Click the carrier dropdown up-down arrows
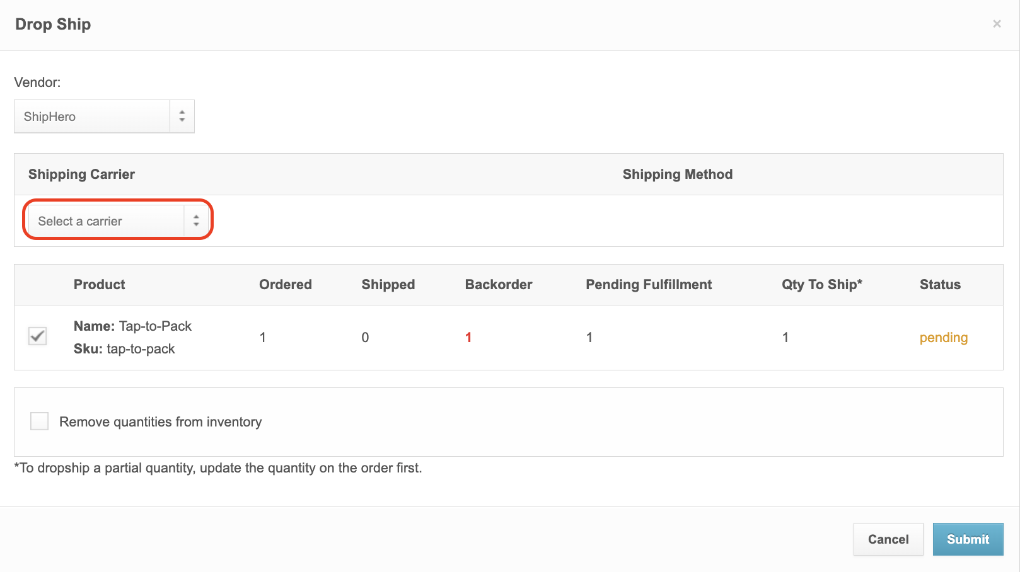1020x572 pixels. [x=196, y=221]
